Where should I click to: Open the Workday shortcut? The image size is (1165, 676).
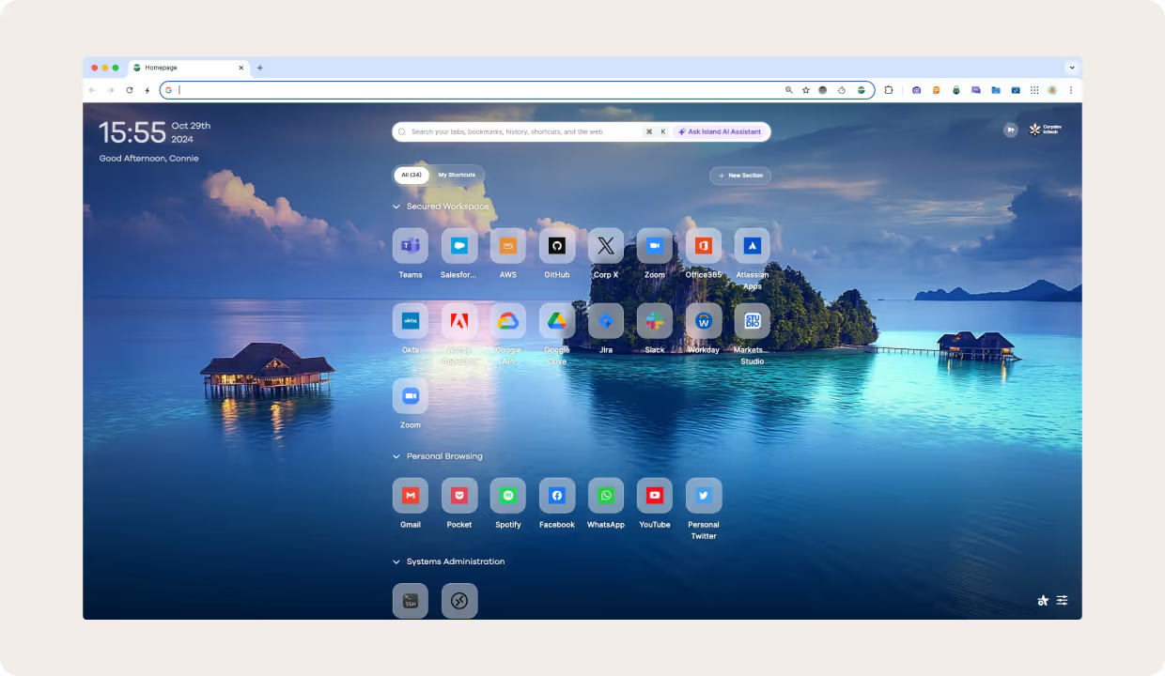704,321
